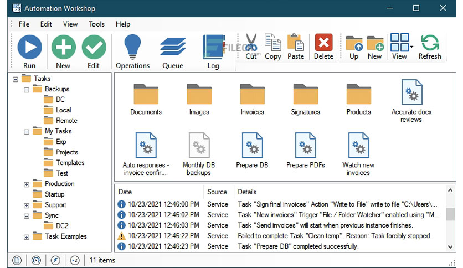Click the lightning bolt status bar icon
Viewport: 463px width, 268px height.
coord(55,260)
